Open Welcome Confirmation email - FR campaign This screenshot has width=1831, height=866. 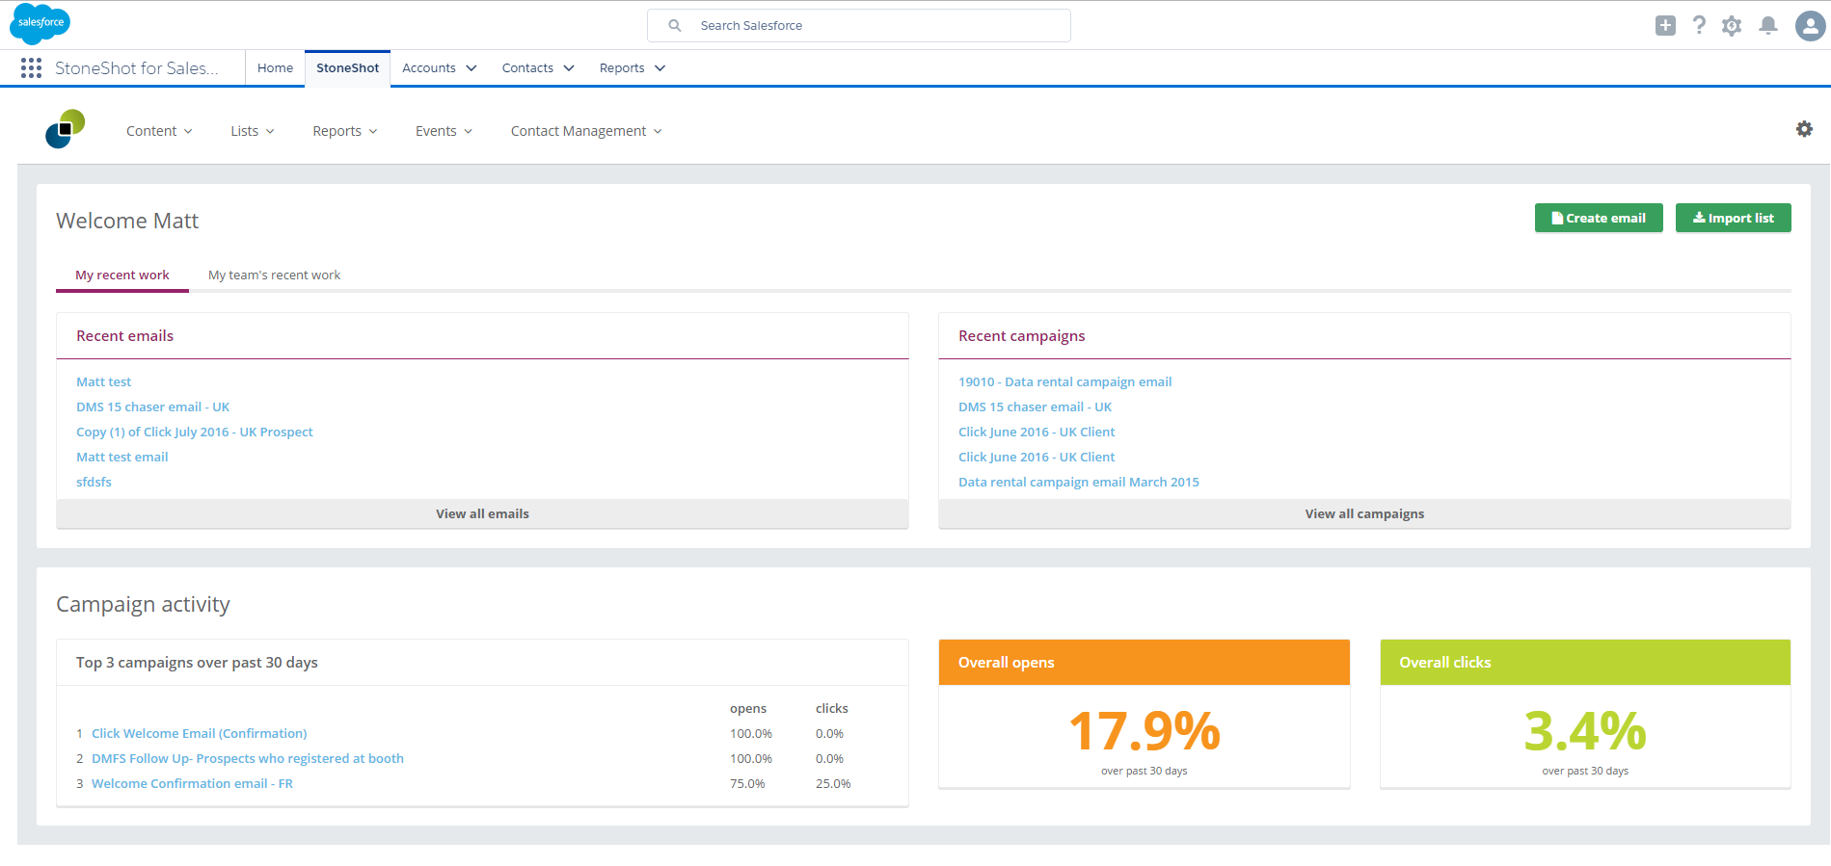(192, 784)
